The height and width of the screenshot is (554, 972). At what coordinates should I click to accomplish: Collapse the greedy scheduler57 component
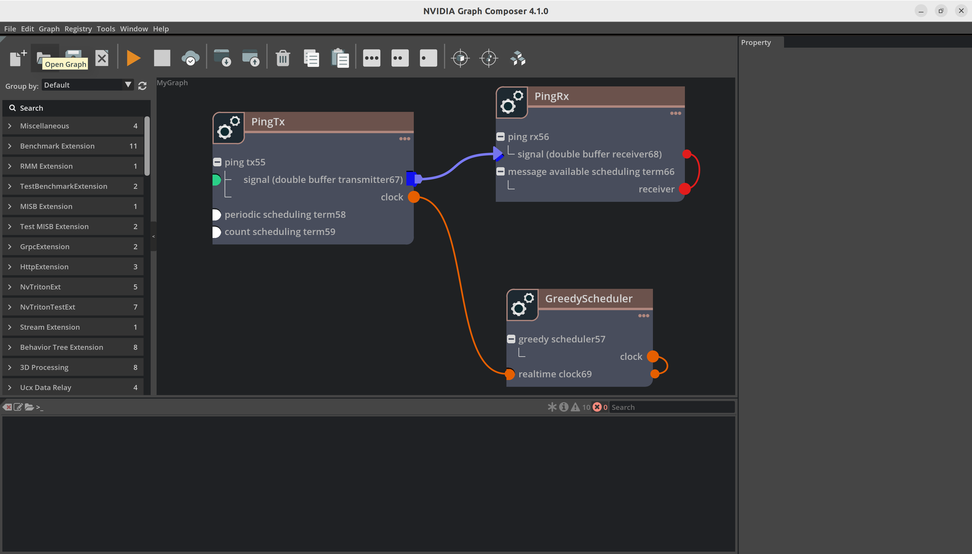coord(511,339)
